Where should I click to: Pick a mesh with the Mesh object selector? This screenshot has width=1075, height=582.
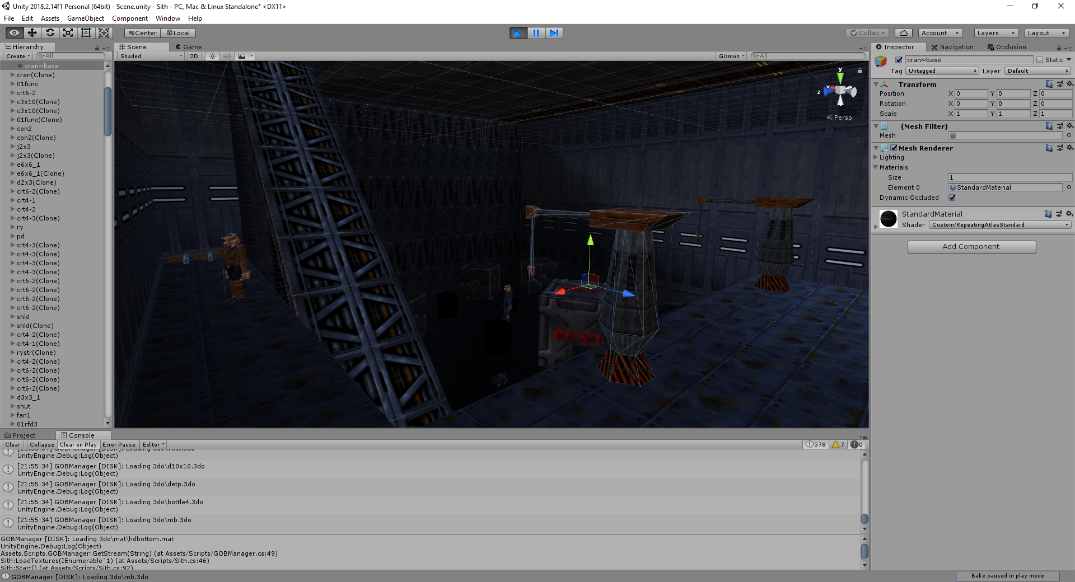pos(1069,135)
